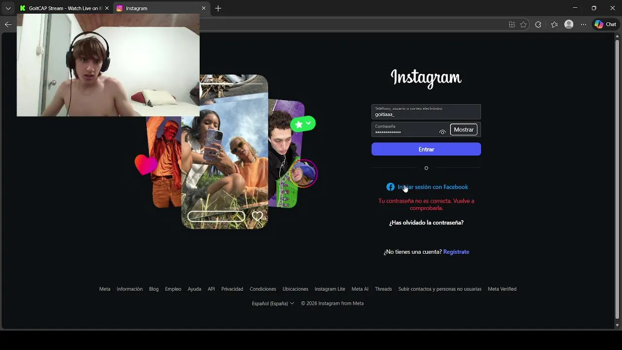Open the browser extensions icon

(538, 24)
